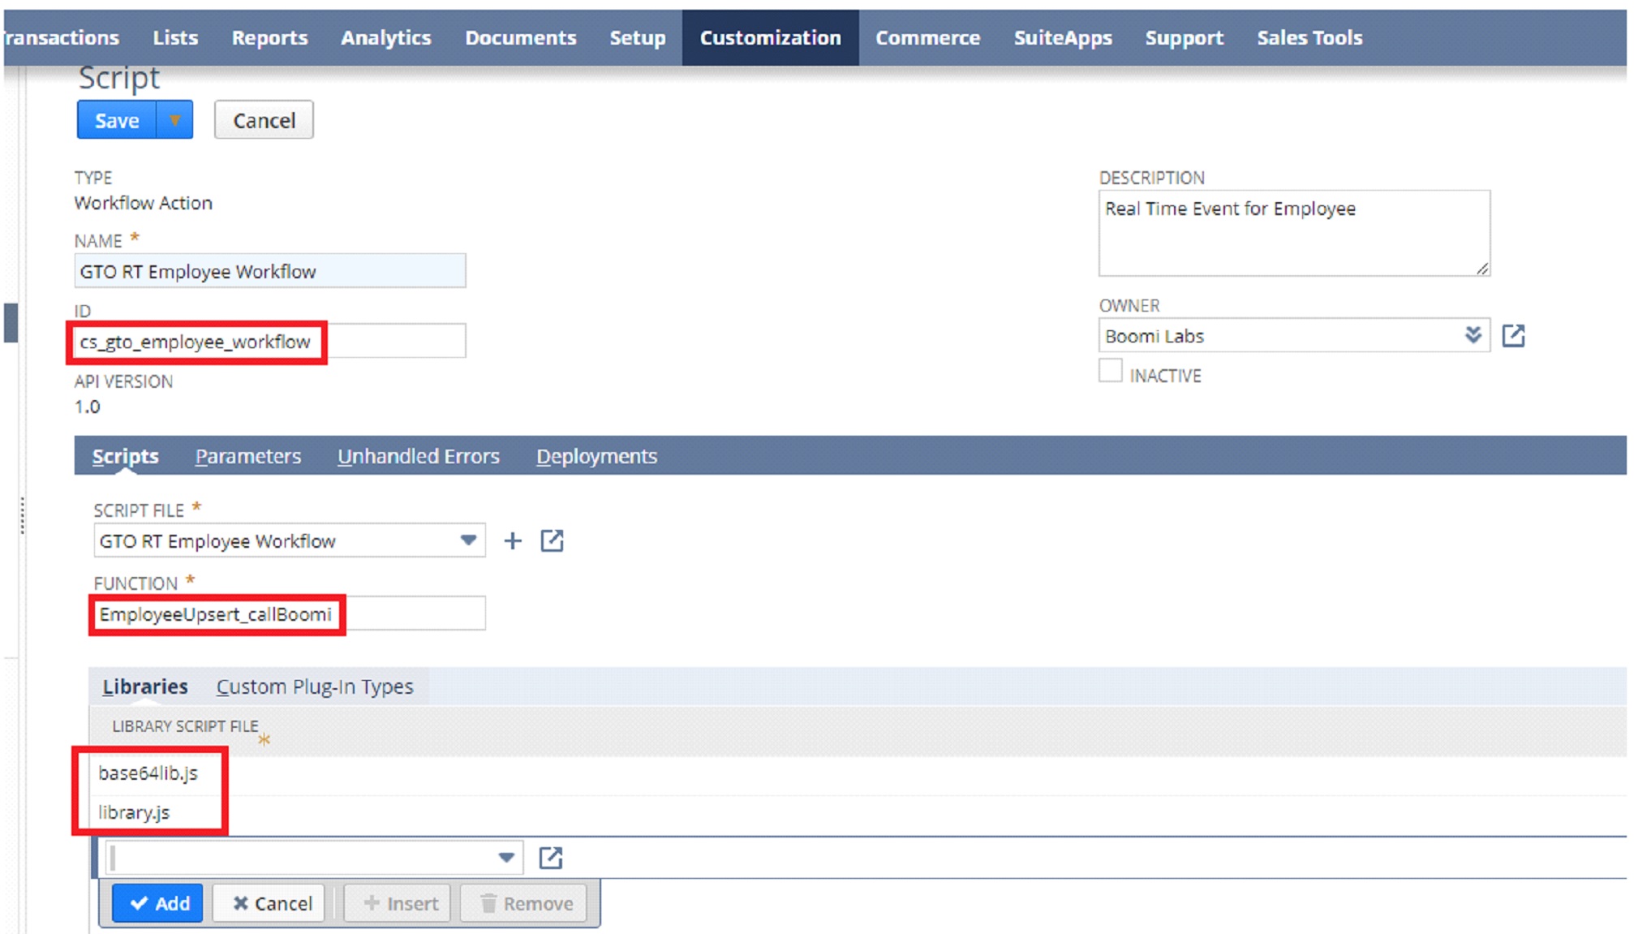Cancel editing the script record
The image size is (1634, 934).
coord(263,119)
